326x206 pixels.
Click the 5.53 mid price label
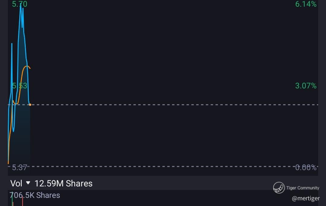point(20,86)
